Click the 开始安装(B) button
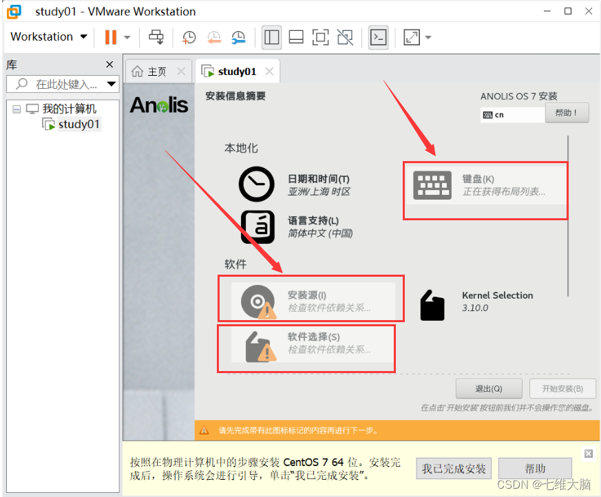 tap(562, 389)
